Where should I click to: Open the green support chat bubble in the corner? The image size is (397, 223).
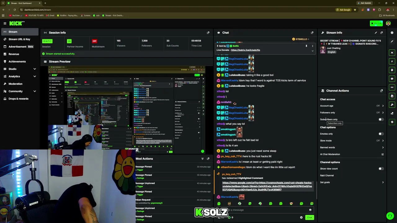click(390, 216)
